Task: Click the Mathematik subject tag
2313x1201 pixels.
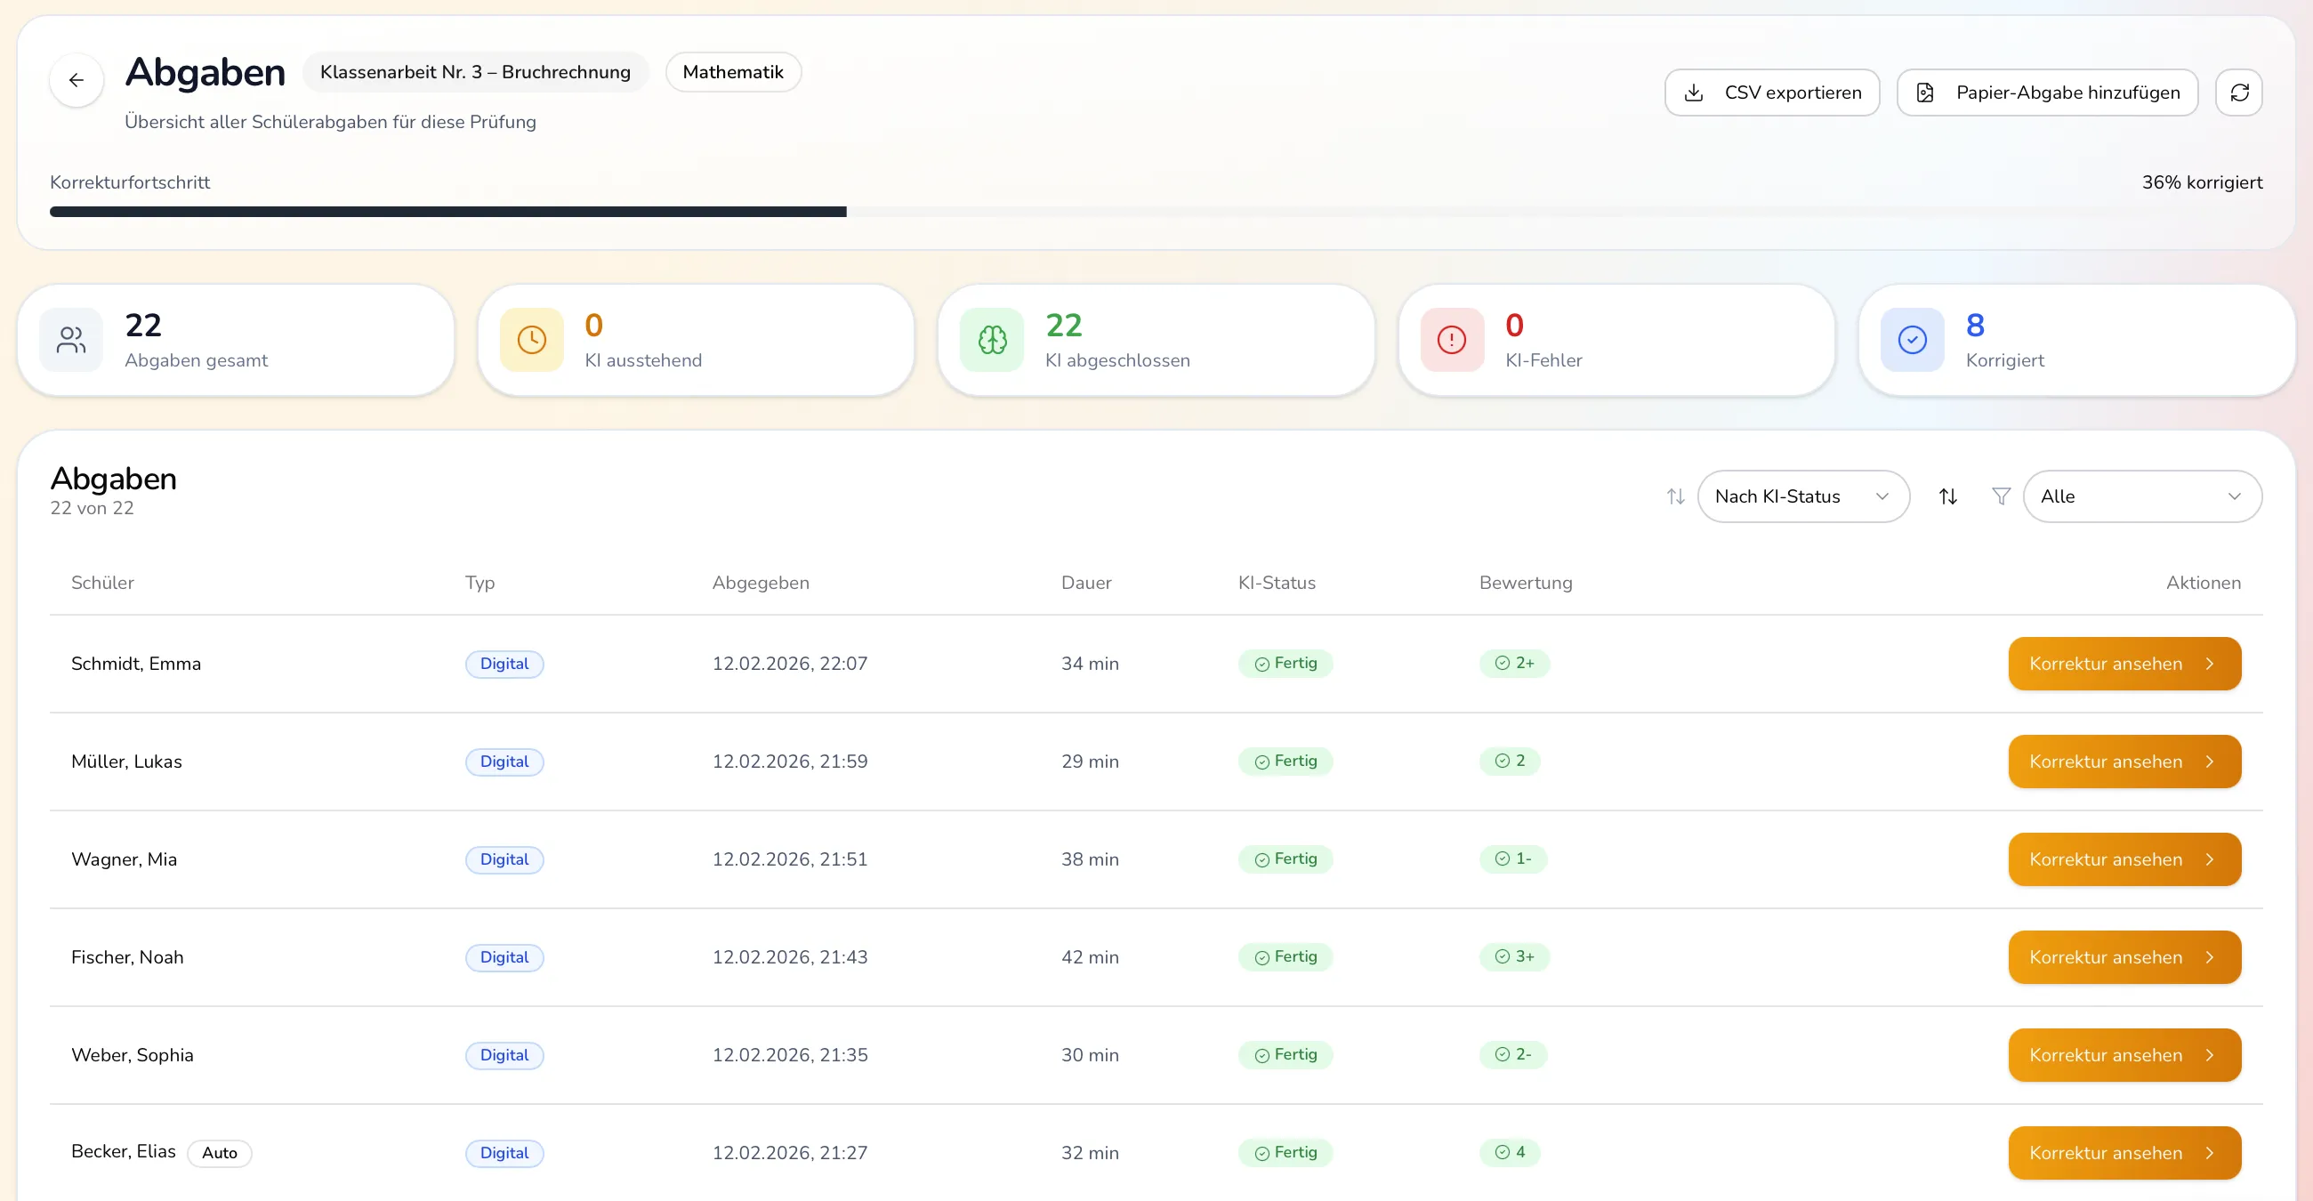Action: coord(733,72)
